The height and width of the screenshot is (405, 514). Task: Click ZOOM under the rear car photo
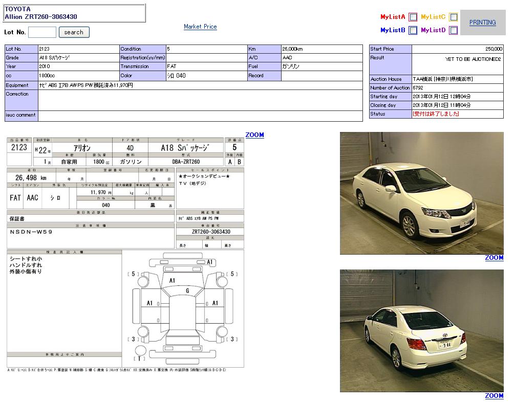[x=494, y=395]
